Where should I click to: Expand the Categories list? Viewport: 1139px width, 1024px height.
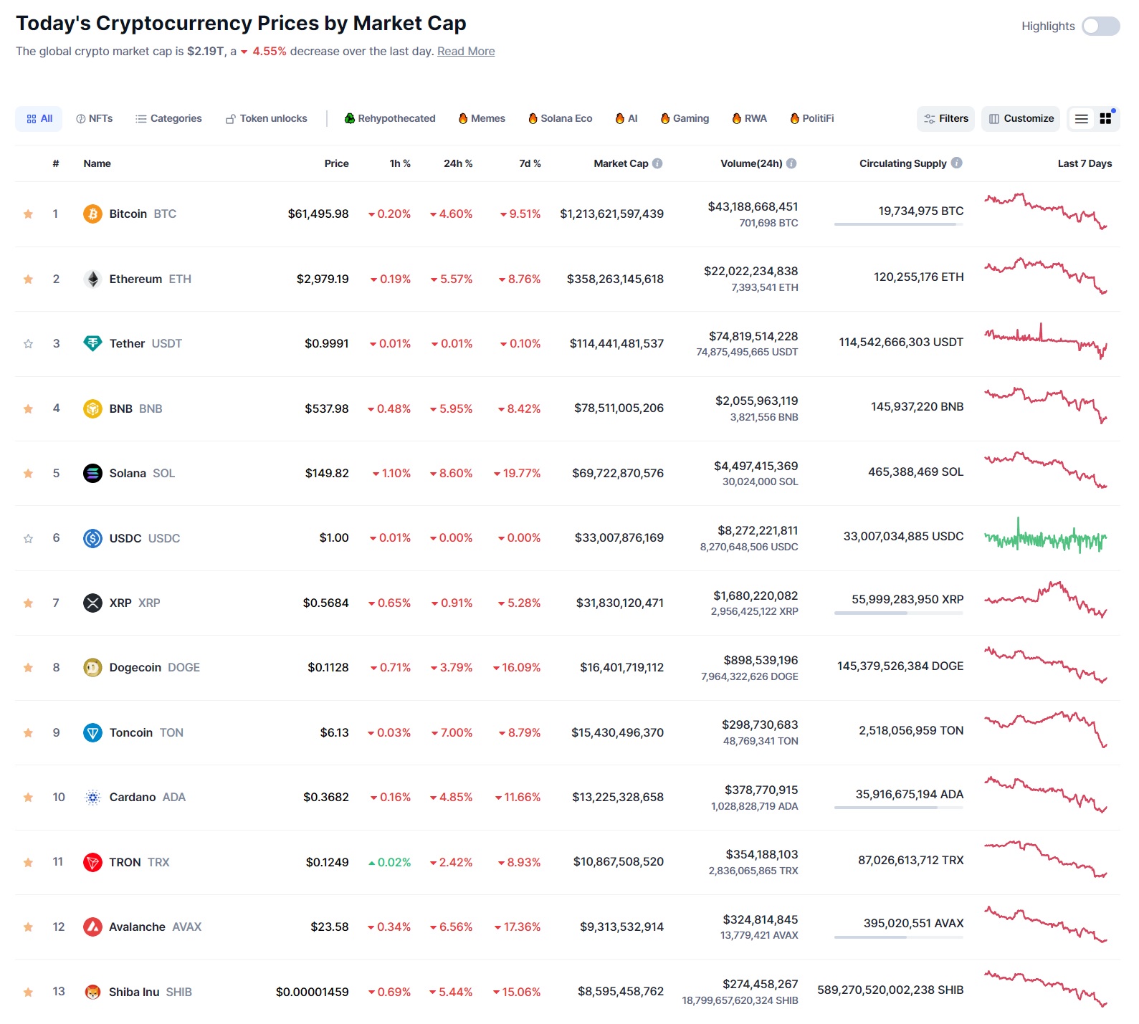pos(168,119)
